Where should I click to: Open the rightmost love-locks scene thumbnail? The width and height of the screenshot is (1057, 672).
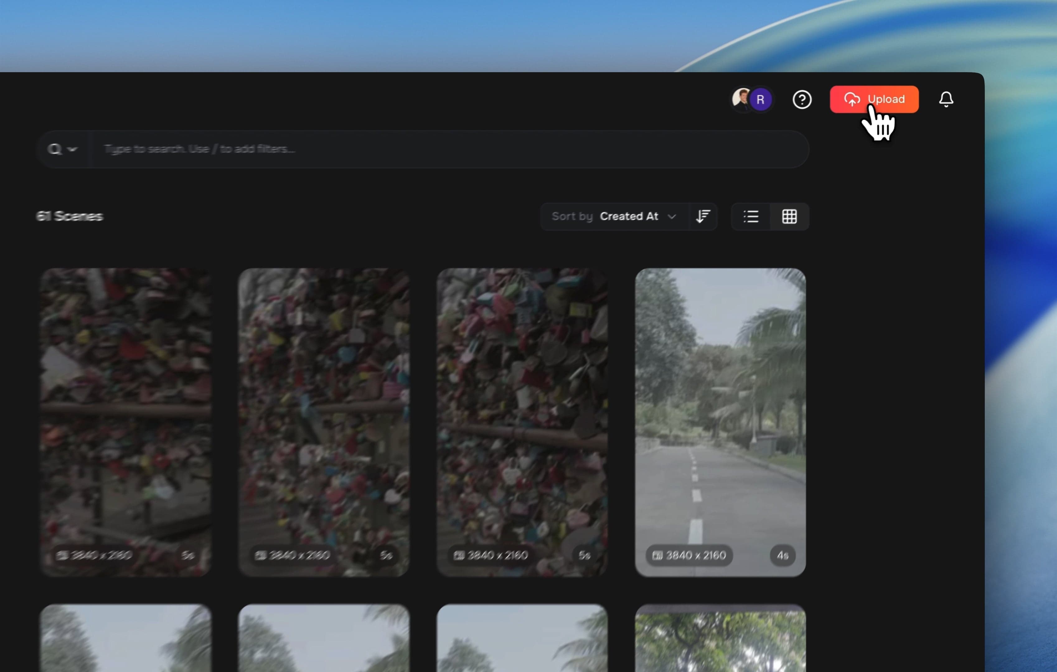522,422
